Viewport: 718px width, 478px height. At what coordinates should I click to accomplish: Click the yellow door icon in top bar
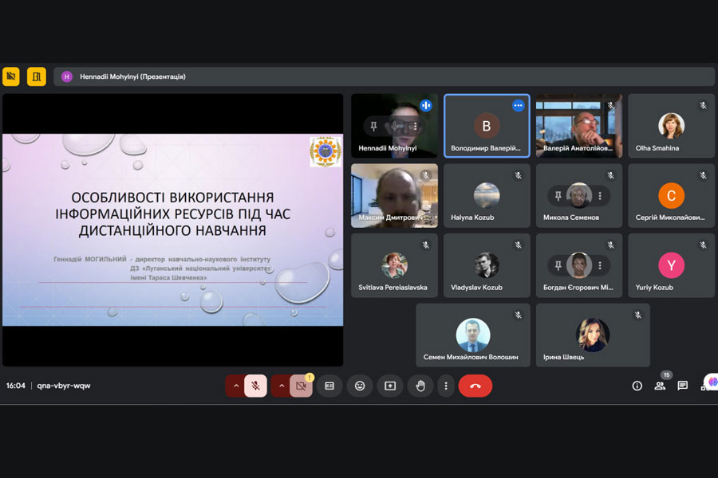(36, 76)
